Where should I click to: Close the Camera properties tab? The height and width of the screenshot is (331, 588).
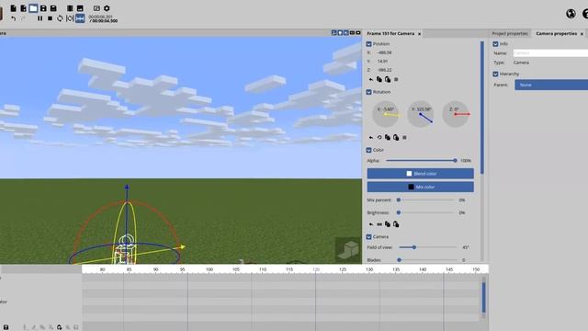(582, 34)
